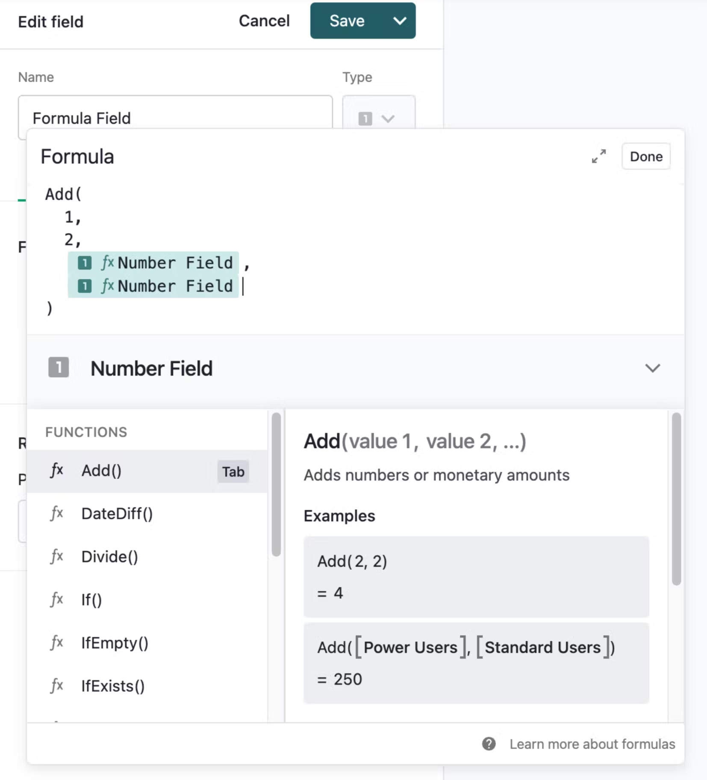This screenshot has width=707, height=780.
Task: Click the fx icon next to IfExists()
Action: pyautogui.click(x=57, y=685)
